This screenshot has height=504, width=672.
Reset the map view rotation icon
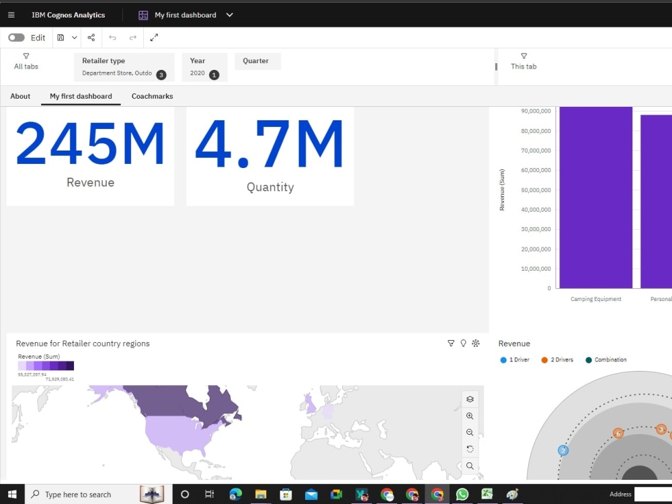click(x=470, y=449)
